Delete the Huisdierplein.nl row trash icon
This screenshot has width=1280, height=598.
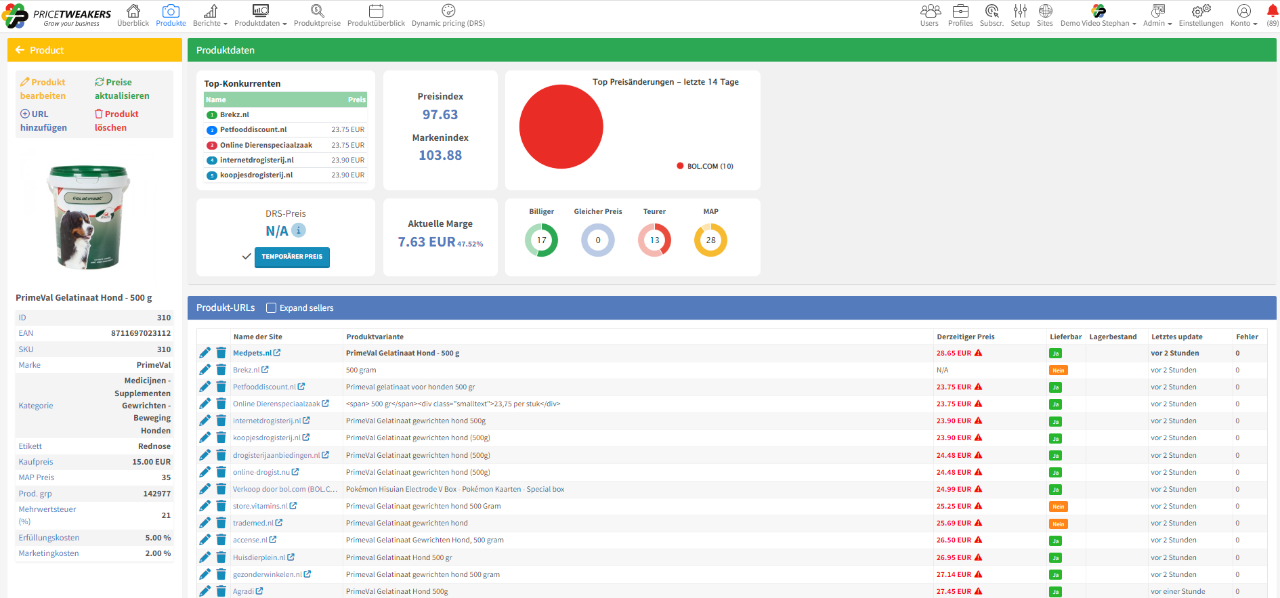221,557
